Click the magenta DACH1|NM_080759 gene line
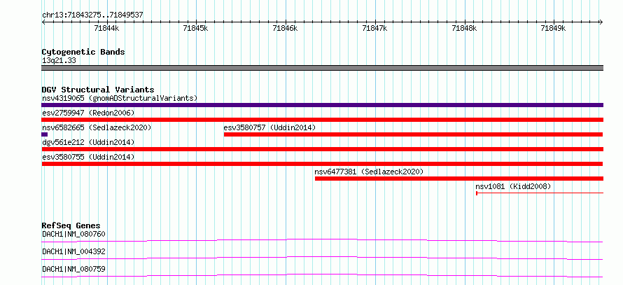623x285 pixels. (x=322, y=275)
